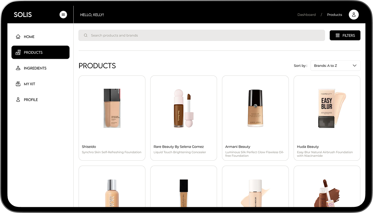Image resolution: width=373 pixels, height=213 pixels.
Task: Open the Tarte concealer product image
Action: [x=327, y=193]
